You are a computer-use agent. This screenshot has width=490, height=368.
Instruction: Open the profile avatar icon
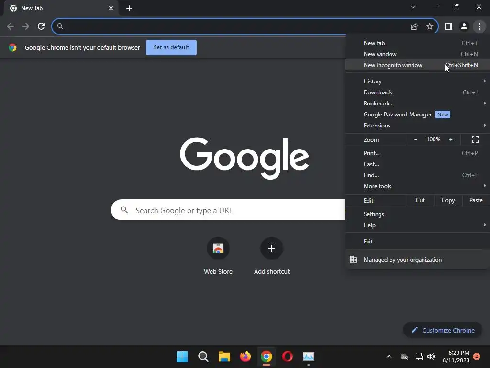point(464,27)
